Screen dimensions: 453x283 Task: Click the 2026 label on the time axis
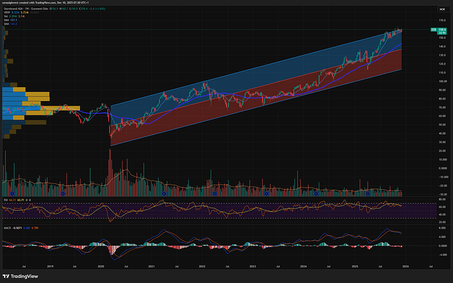(x=406, y=267)
